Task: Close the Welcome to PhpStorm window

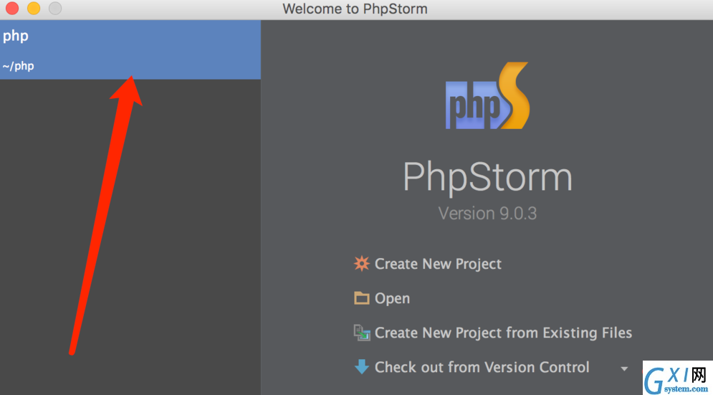Action: tap(12, 8)
